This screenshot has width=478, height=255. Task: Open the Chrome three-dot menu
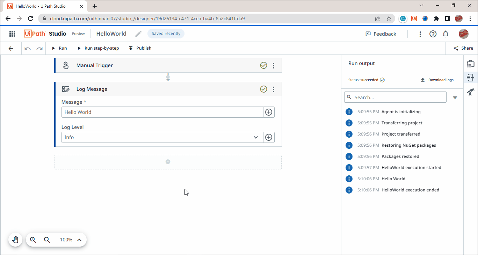[x=470, y=19]
